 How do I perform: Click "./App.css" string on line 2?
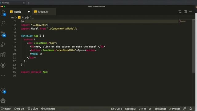(x=39, y=25)
